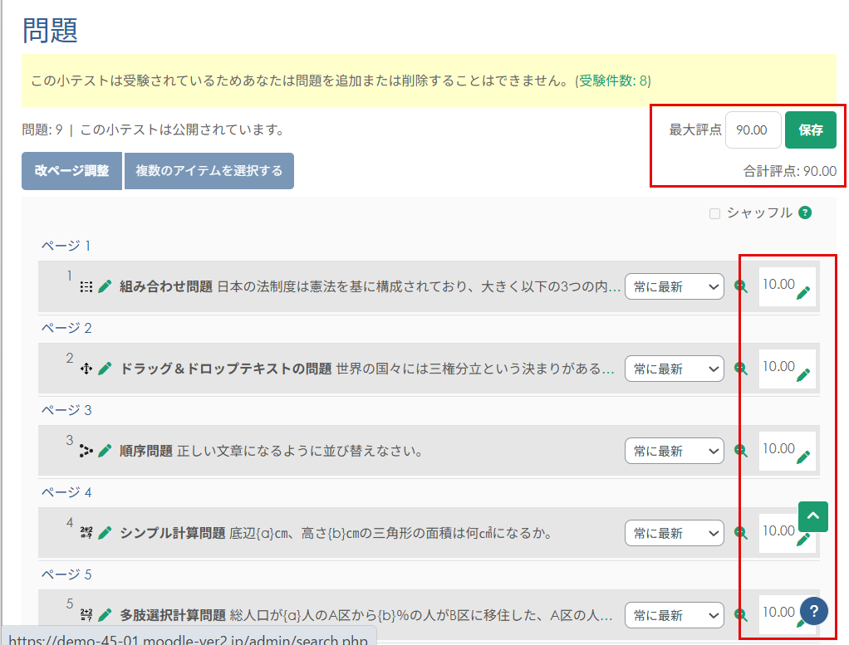Preview question 2 with magnifier icon
Screen dimensions: 849x645
(741, 369)
